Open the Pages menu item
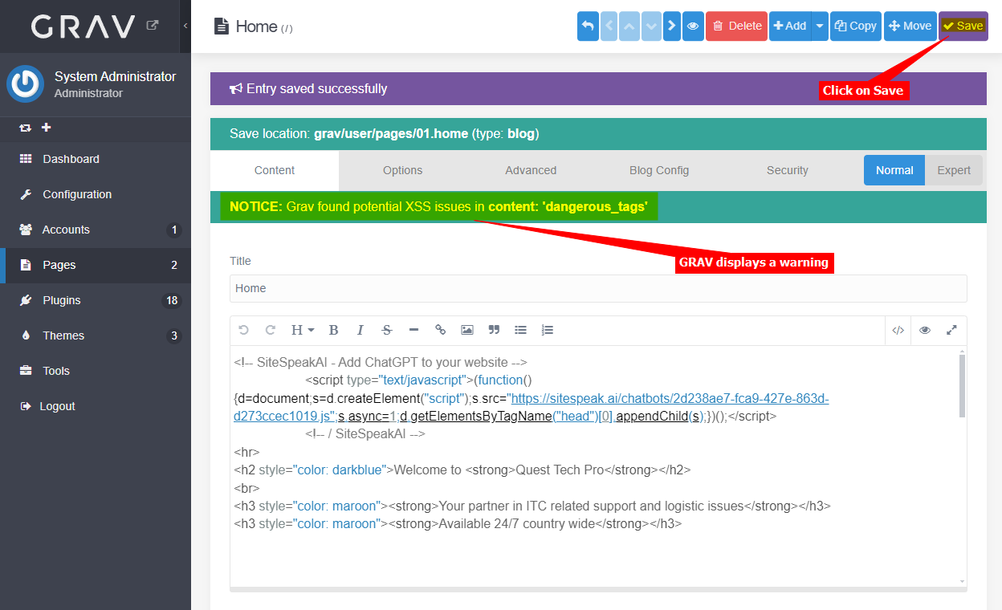This screenshot has height=610, width=1002. point(96,265)
